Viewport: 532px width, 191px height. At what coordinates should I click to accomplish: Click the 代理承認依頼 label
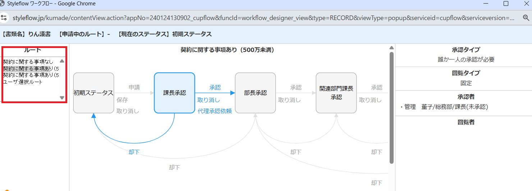215,111
